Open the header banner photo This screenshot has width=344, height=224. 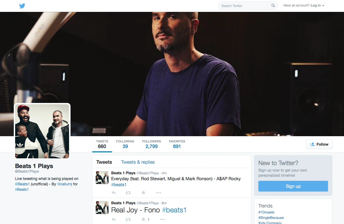[x=172, y=74]
